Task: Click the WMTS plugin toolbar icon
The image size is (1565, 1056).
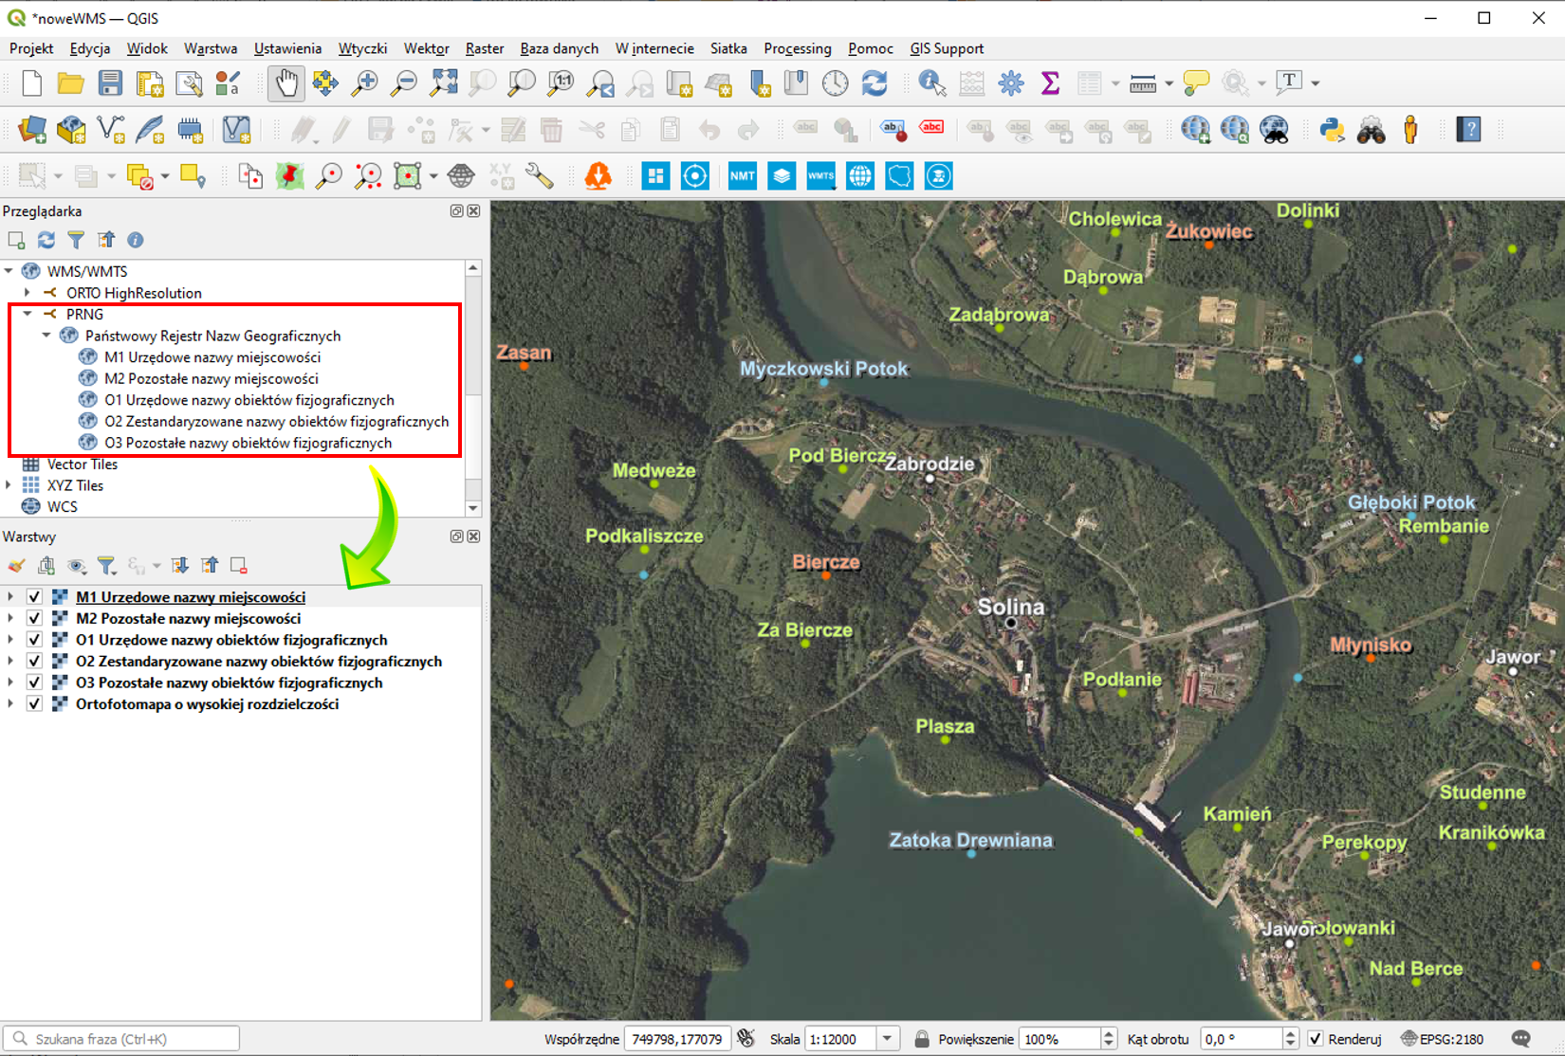Action: pos(820,176)
